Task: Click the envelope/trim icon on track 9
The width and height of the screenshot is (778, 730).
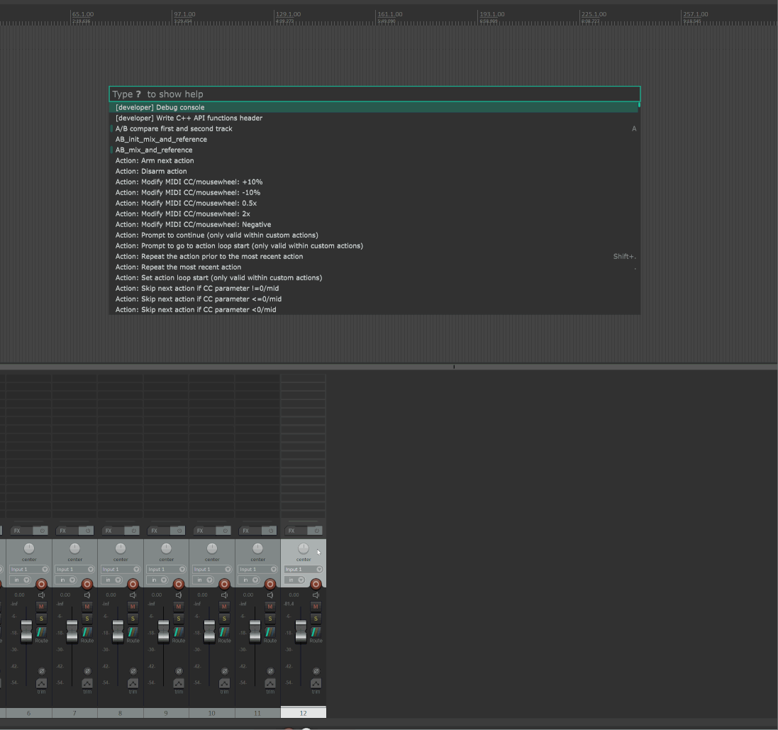Action: [178, 683]
